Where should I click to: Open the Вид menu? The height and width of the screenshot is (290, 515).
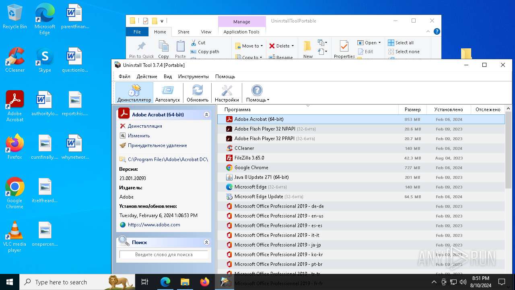click(168, 77)
